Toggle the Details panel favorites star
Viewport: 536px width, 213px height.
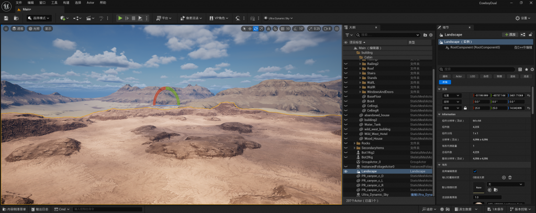[526, 69]
